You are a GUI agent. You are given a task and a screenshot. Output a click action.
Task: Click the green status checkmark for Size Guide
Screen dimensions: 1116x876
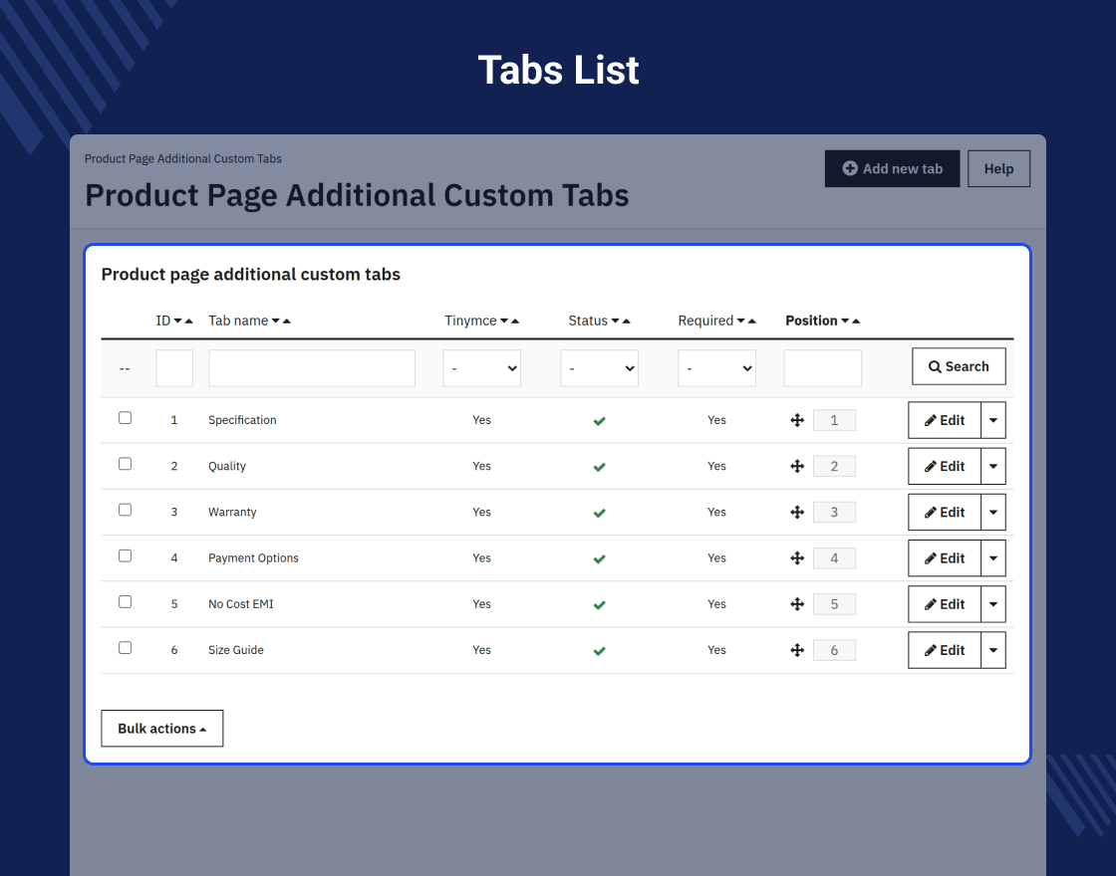(x=599, y=651)
